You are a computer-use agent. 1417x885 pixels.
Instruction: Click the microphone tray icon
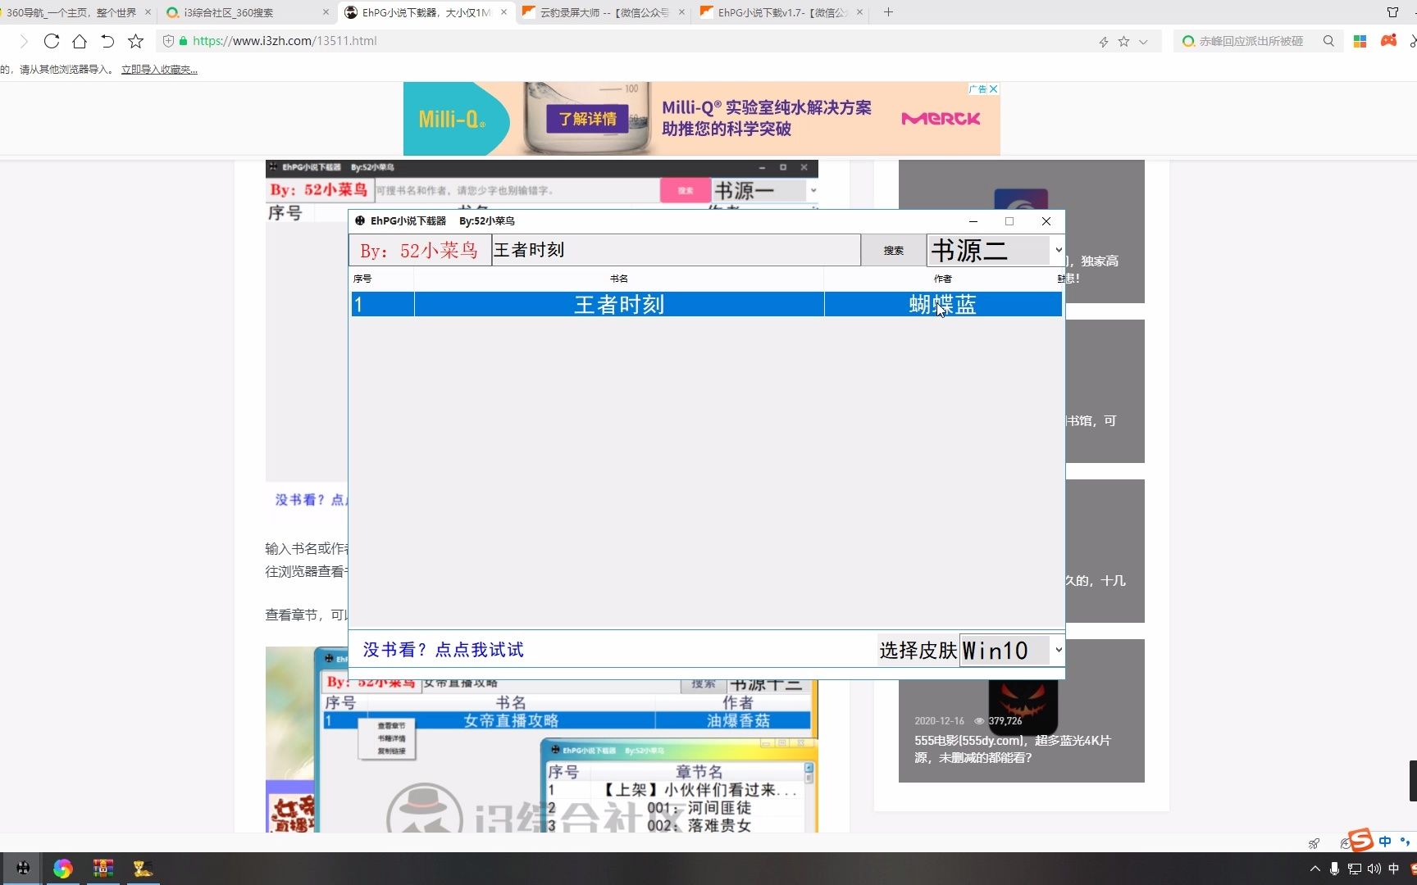tap(1335, 869)
